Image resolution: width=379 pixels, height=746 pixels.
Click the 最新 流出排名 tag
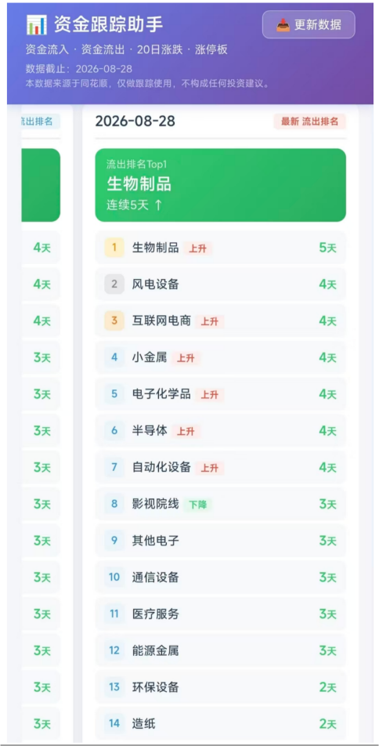tap(309, 121)
